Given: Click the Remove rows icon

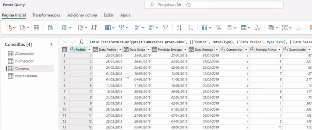Looking at the screenshot, I should pos(152,28).
